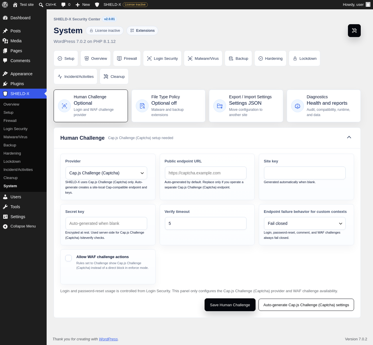The image size is (373, 345).
Task: Click the Settings JSON heading
Action: coord(245,103)
